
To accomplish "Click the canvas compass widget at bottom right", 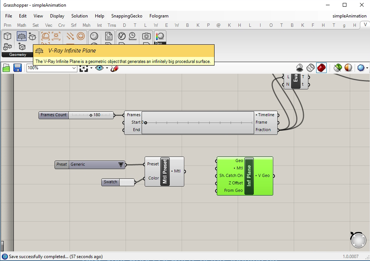I will [358, 240].
